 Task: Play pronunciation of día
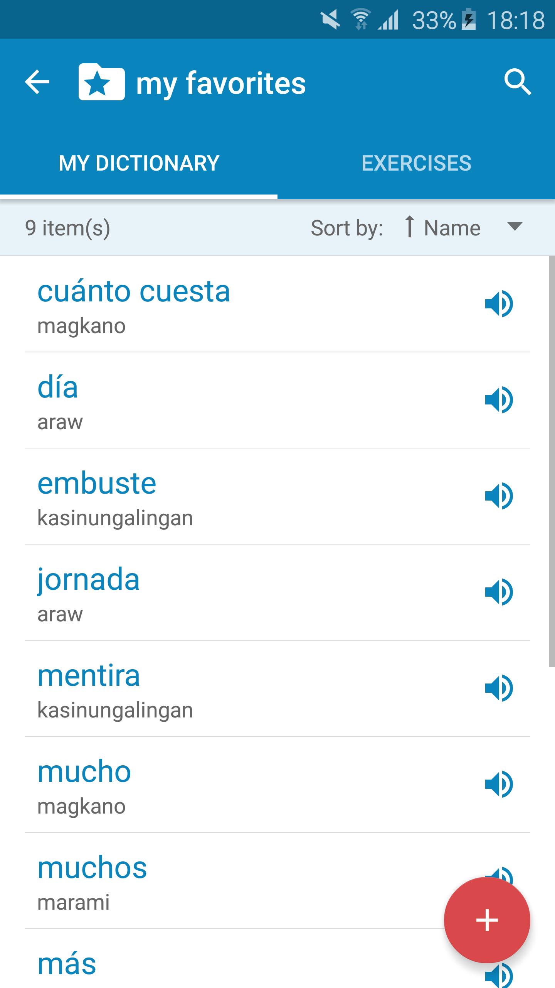[499, 400]
